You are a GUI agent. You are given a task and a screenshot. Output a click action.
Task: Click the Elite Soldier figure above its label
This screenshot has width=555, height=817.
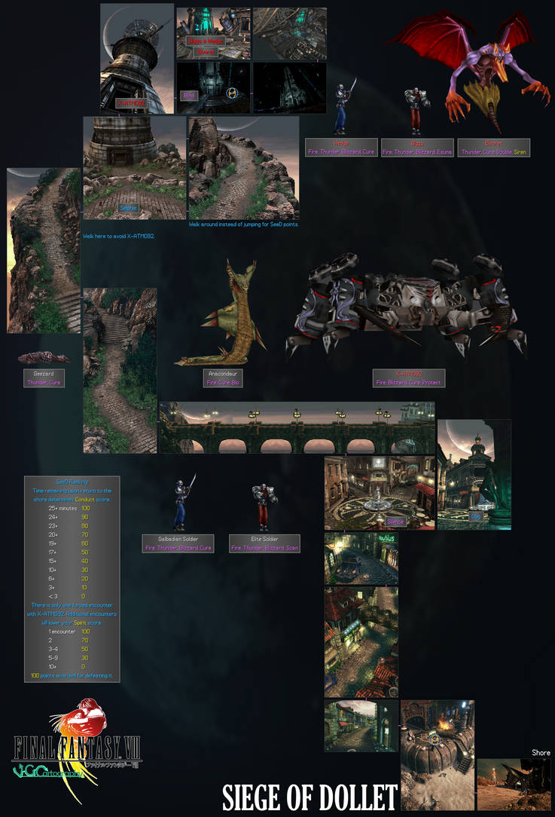coord(264,506)
